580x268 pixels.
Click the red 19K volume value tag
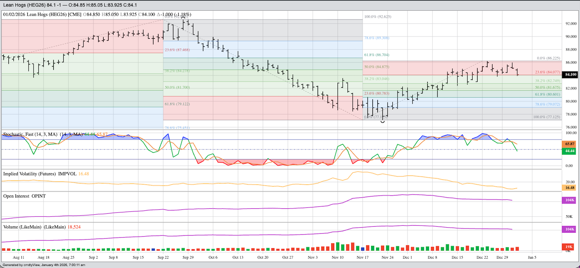[569, 247]
